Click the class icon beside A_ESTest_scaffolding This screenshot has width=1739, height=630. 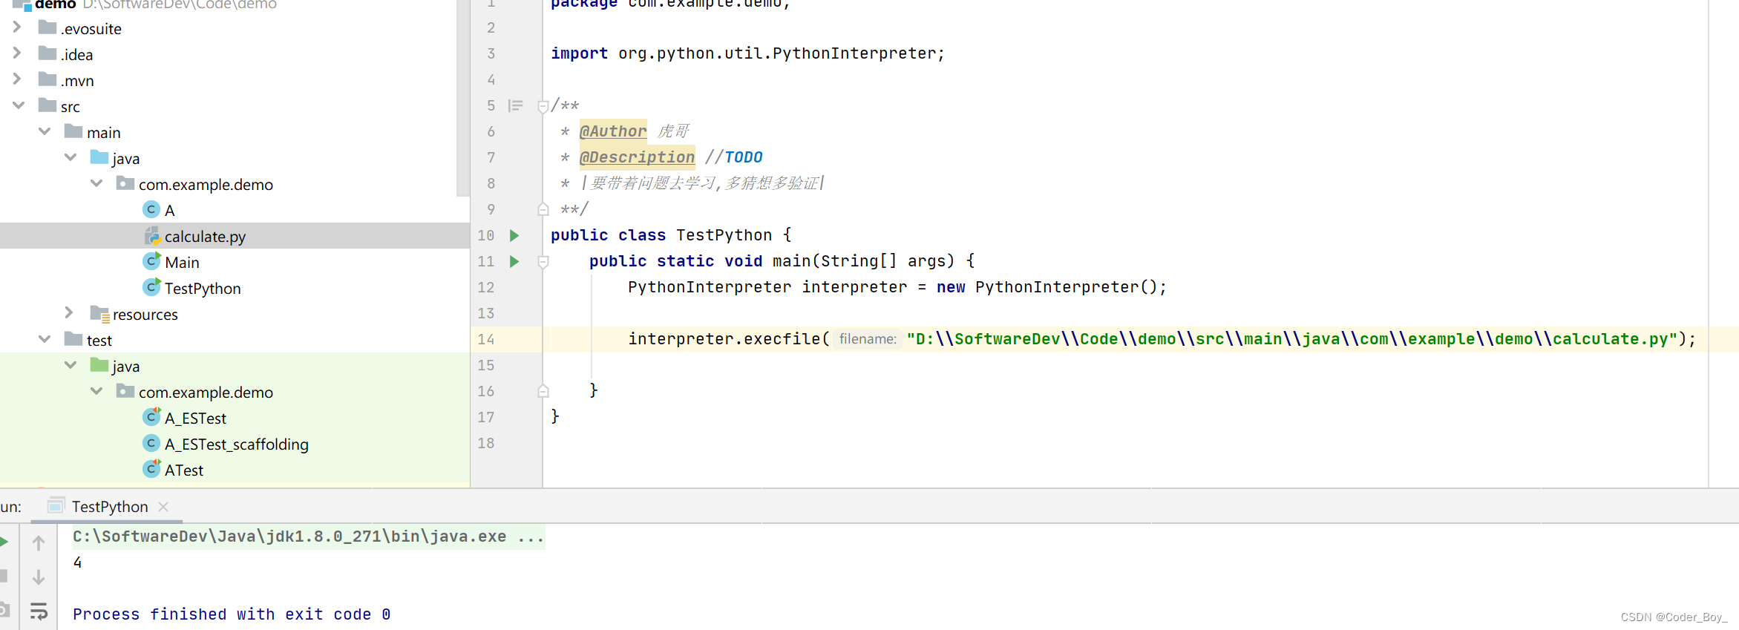coord(151,443)
